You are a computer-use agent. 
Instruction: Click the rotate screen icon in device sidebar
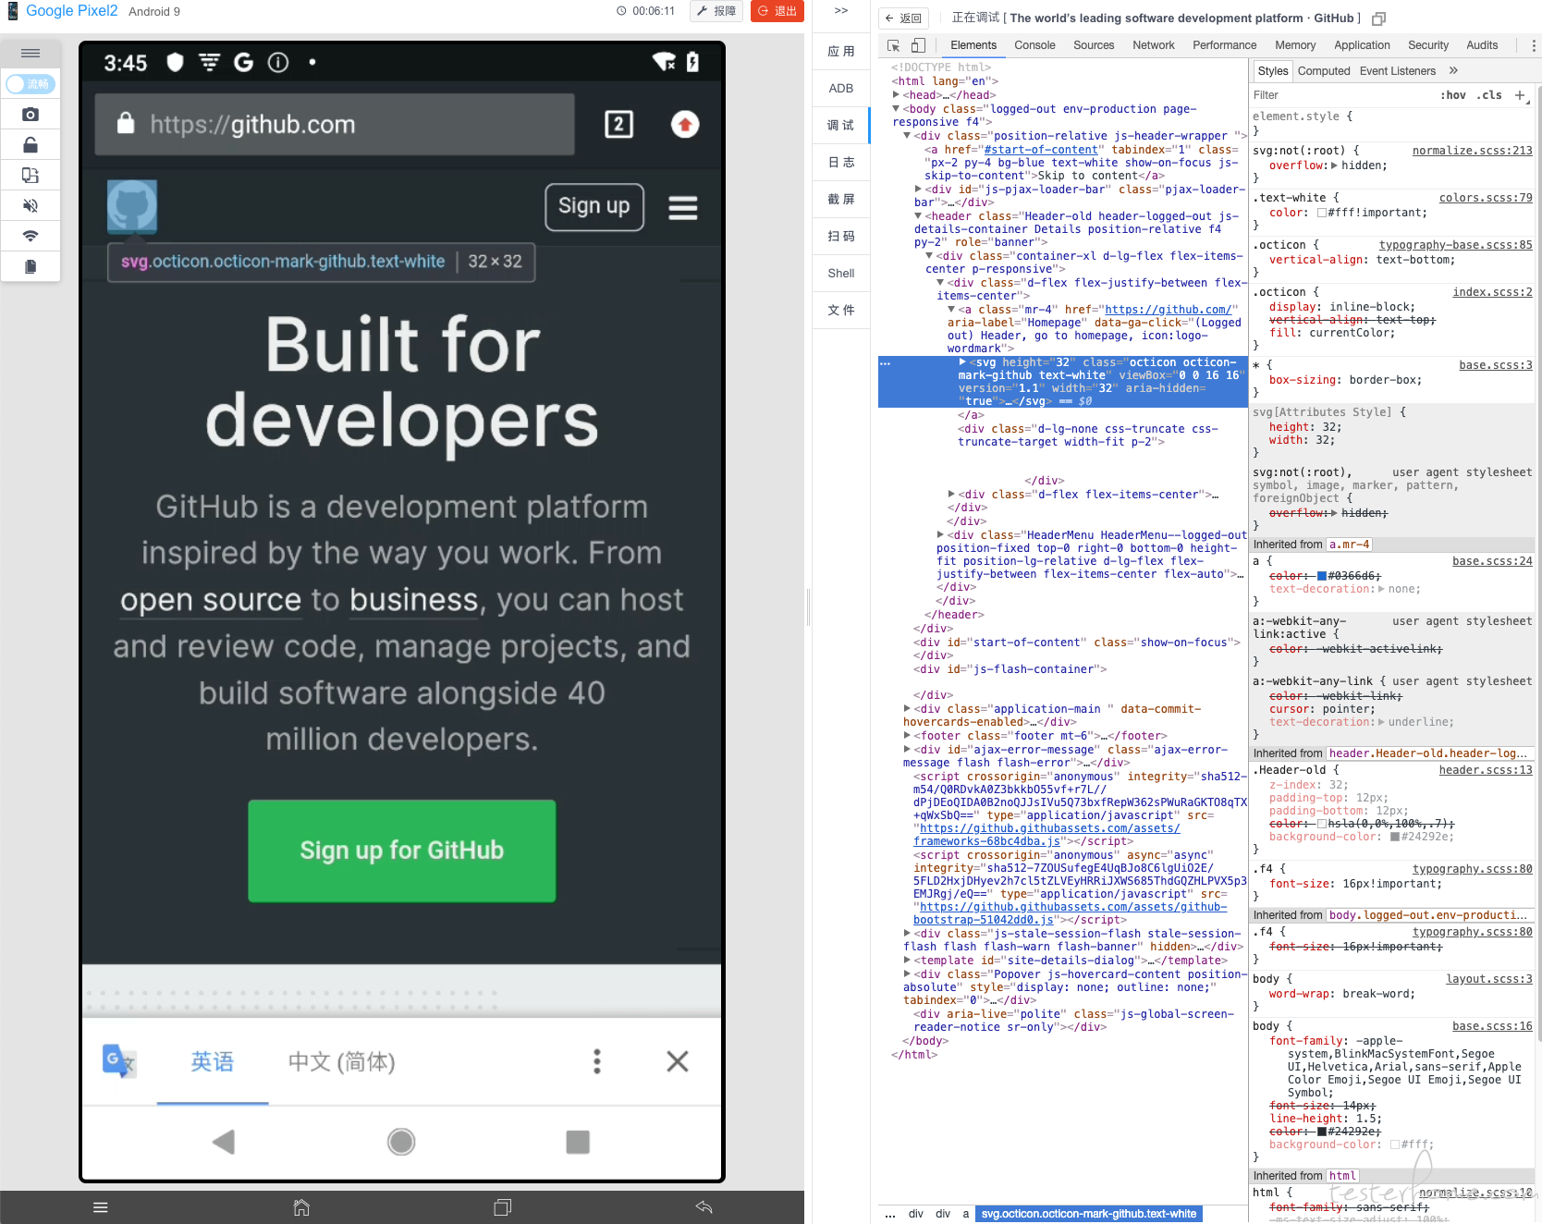click(31, 176)
